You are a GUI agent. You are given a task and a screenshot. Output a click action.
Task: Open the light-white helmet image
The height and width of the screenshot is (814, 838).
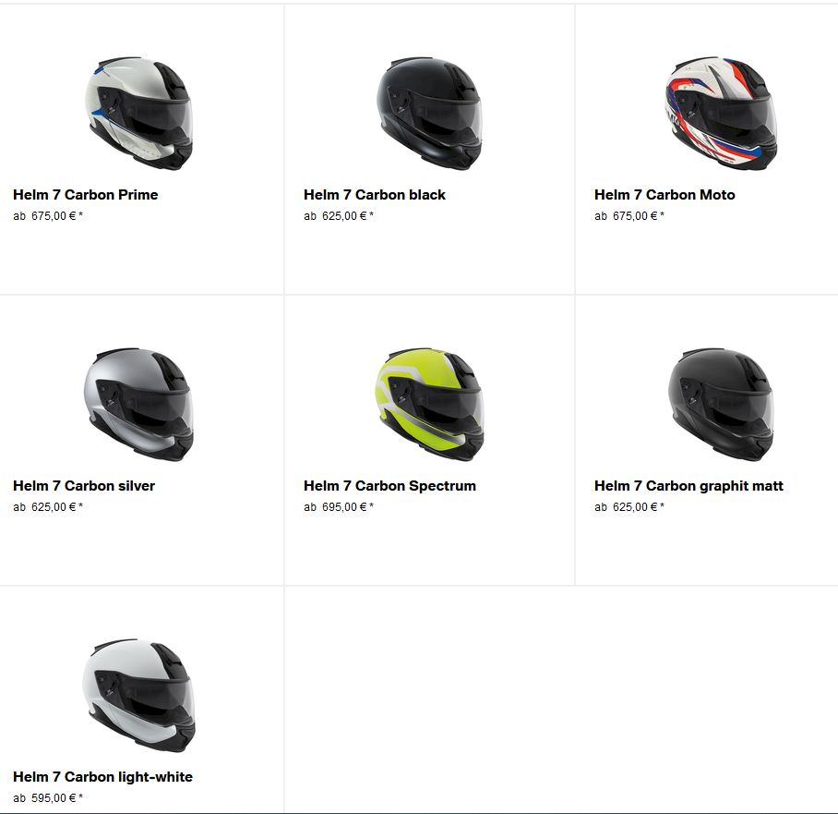click(x=138, y=695)
